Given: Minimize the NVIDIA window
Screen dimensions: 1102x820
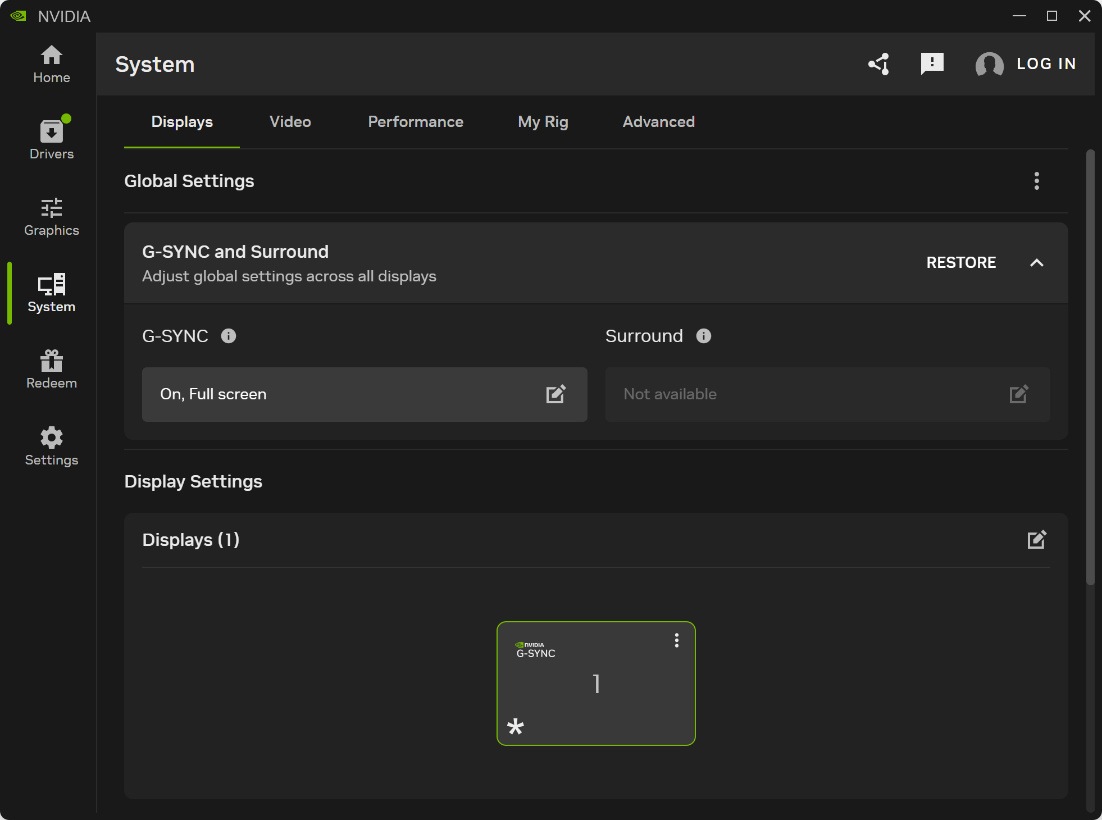Looking at the screenshot, I should point(1019,16).
